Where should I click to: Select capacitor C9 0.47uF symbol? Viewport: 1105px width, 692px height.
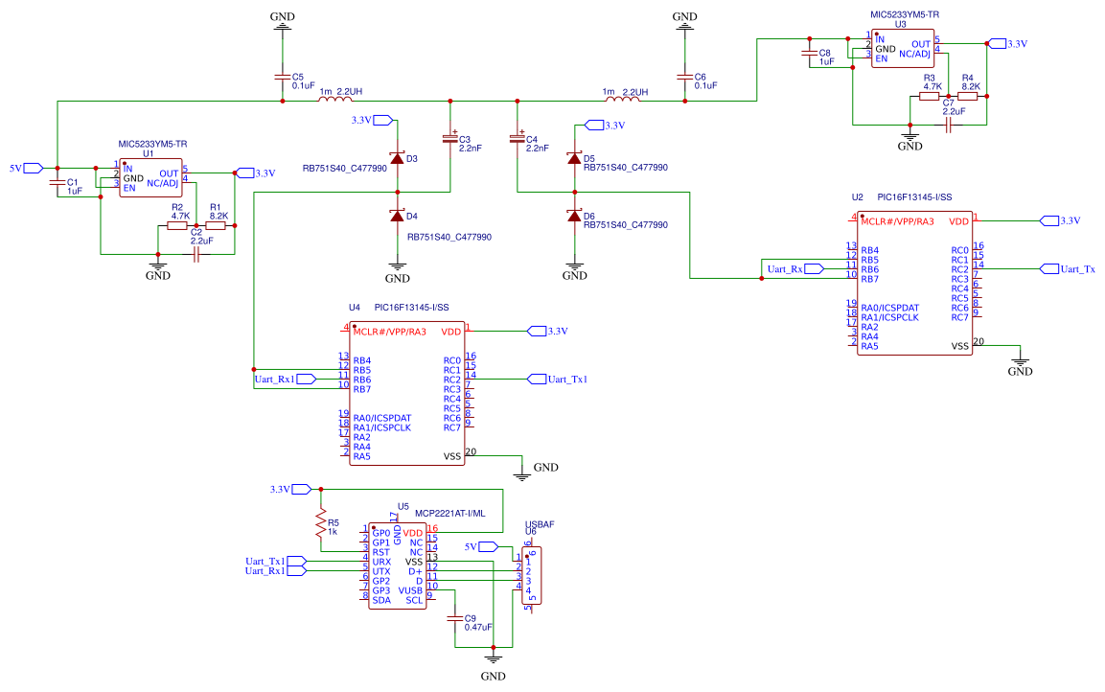pos(454,618)
